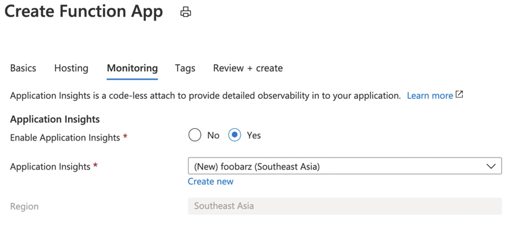Select No for Enable Application Insights
This screenshot has width=511, height=228.
point(195,135)
